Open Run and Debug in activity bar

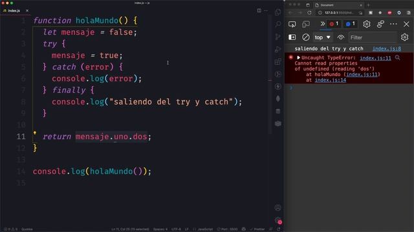point(278,49)
